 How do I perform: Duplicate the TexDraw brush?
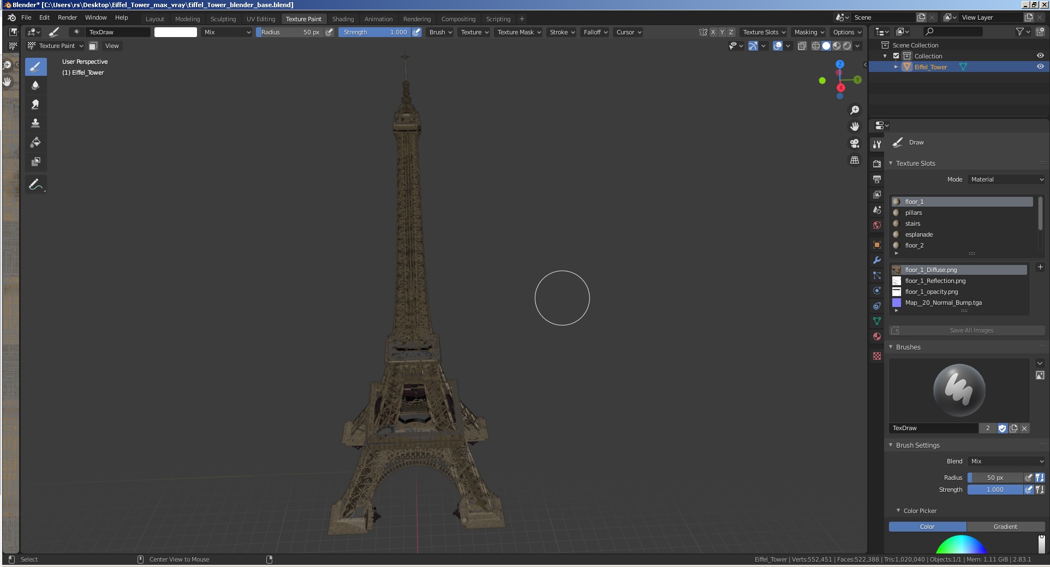tap(1013, 429)
